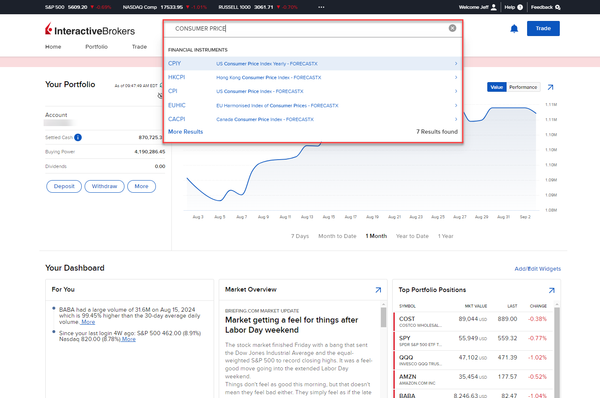Screen dimensions: 600x398
Task: Switch to the Portfolio tab
Action: point(96,47)
